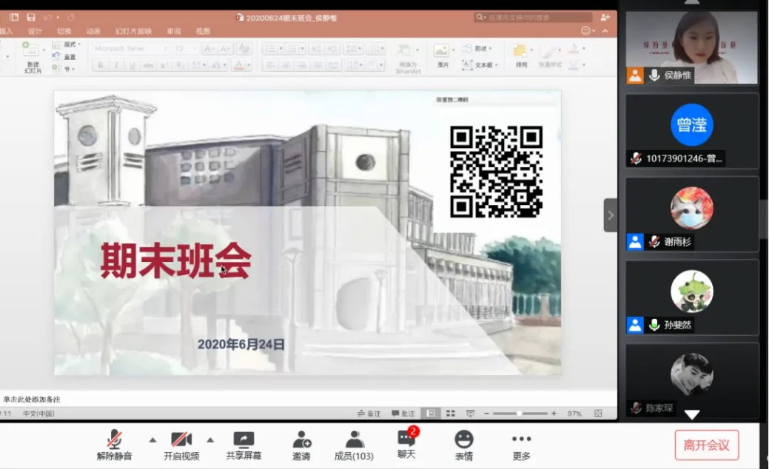The width and height of the screenshot is (769, 469).
Task: Click the font color red A swatch
Action: [x=239, y=65]
